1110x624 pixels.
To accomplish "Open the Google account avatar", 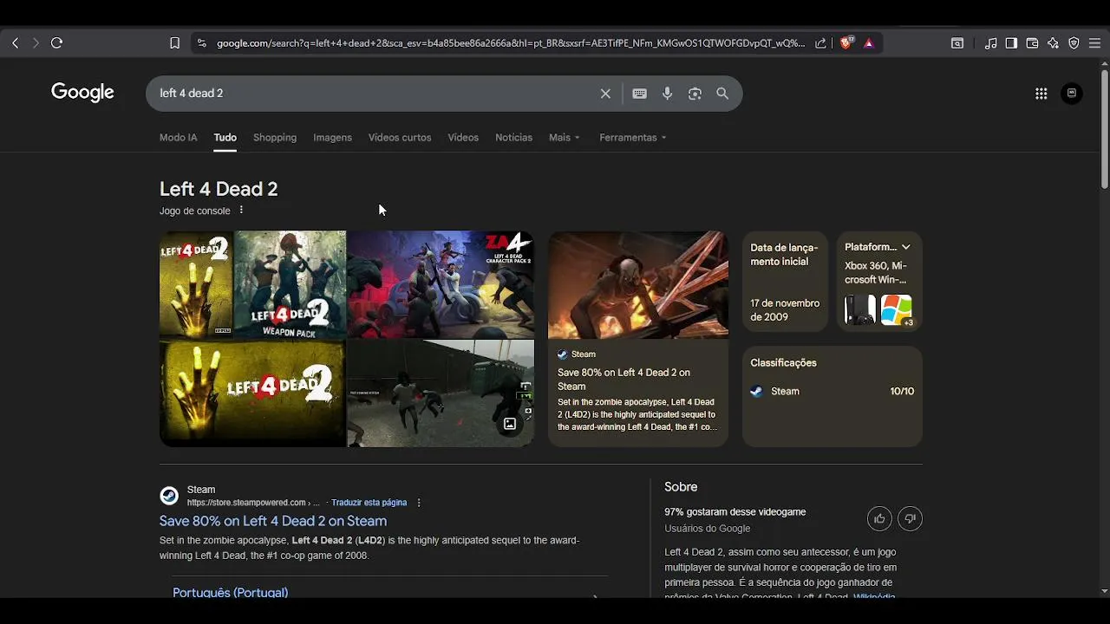I will (x=1072, y=94).
